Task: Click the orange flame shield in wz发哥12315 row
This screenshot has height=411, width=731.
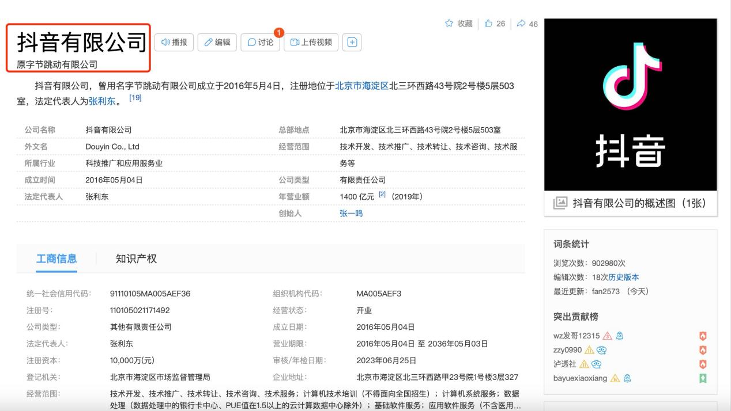Action: pos(703,336)
